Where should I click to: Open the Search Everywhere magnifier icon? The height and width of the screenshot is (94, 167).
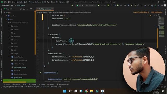tap(162, 5)
